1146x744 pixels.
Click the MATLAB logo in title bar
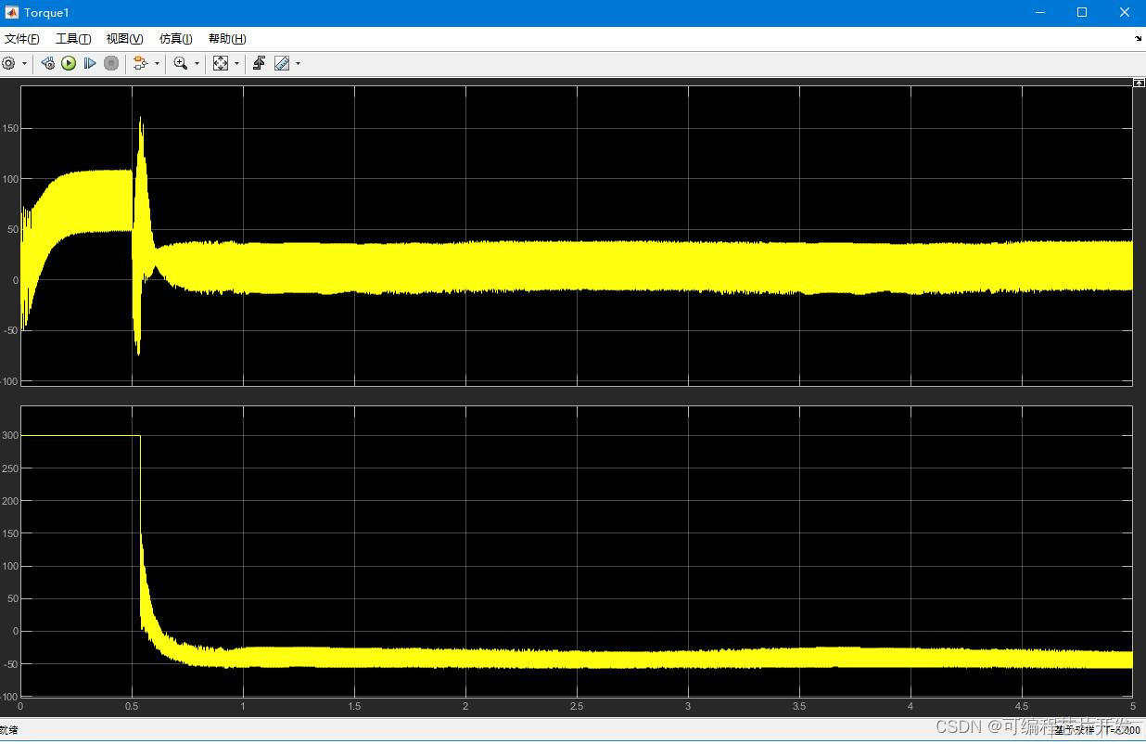(12, 13)
